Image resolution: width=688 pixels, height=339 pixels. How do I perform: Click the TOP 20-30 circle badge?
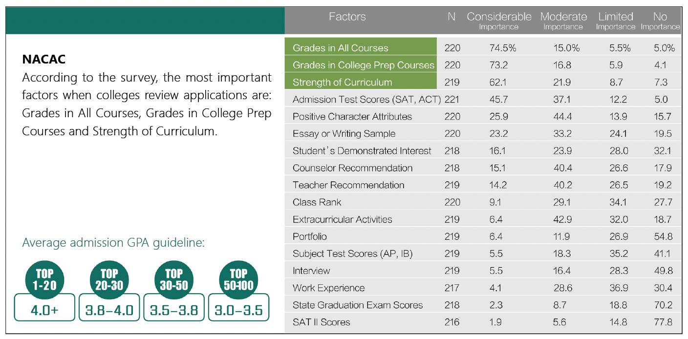109,279
